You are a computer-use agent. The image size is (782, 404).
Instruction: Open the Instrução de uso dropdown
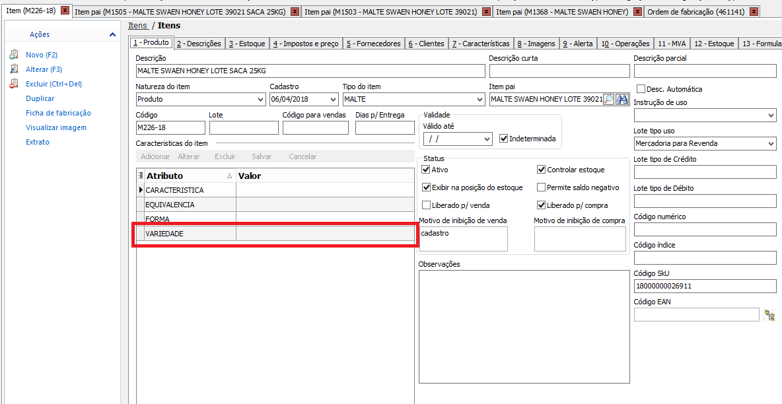[771, 116]
